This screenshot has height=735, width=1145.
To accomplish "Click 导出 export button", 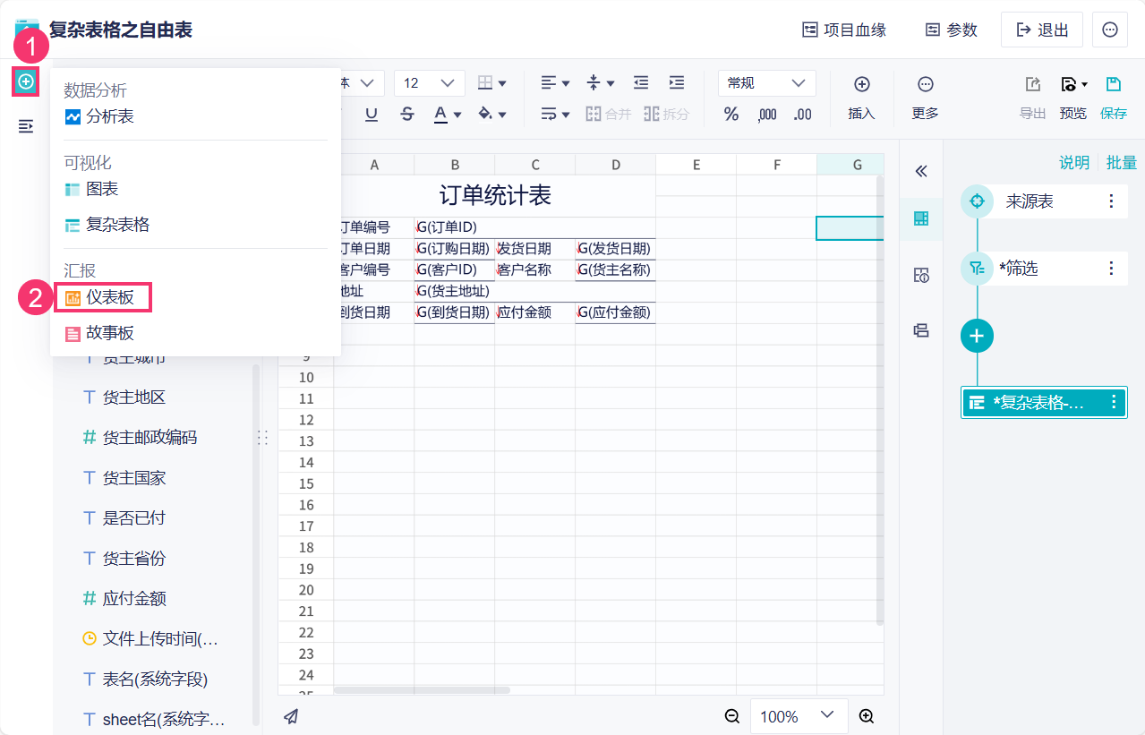I will [x=1033, y=98].
